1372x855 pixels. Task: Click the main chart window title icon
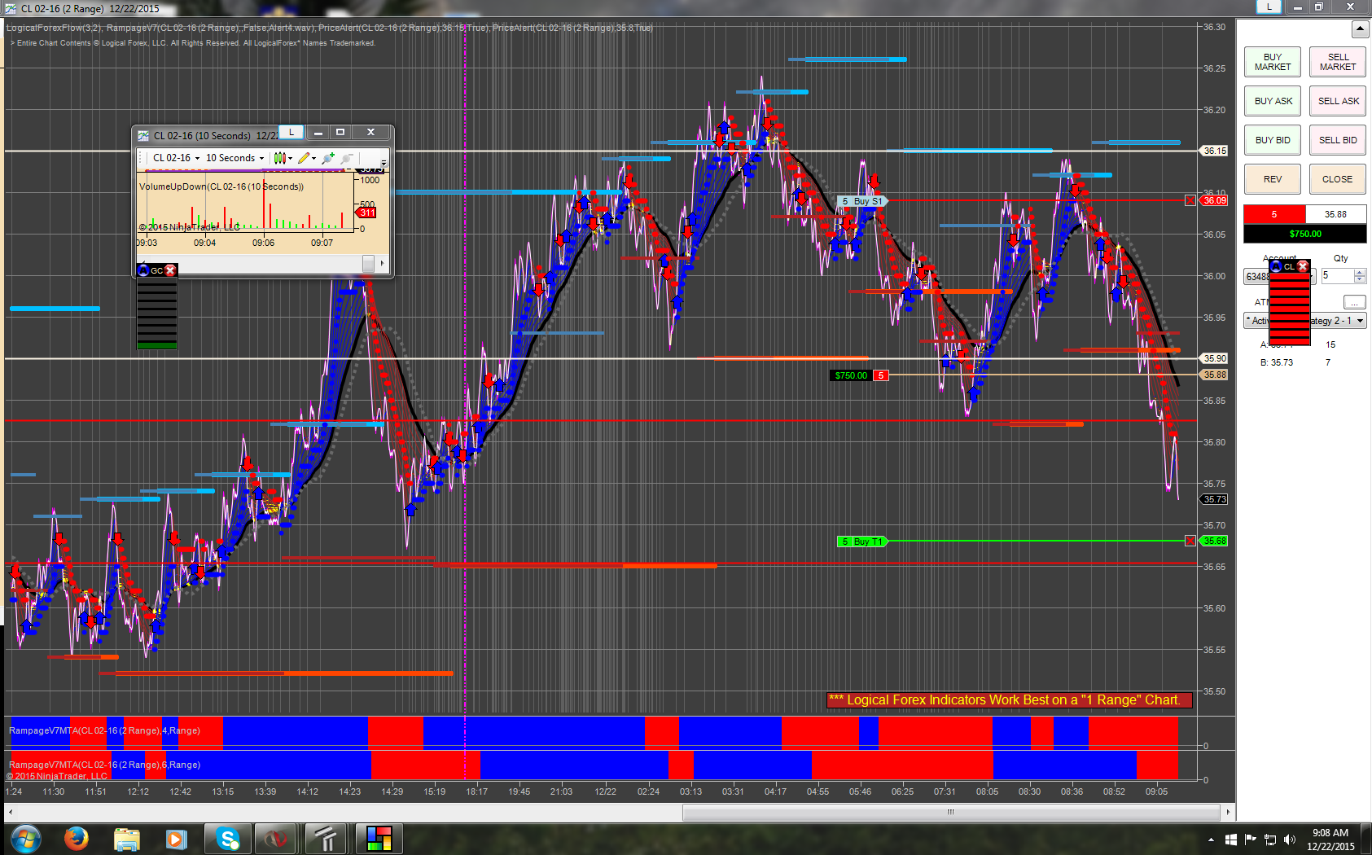tap(10, 8)
